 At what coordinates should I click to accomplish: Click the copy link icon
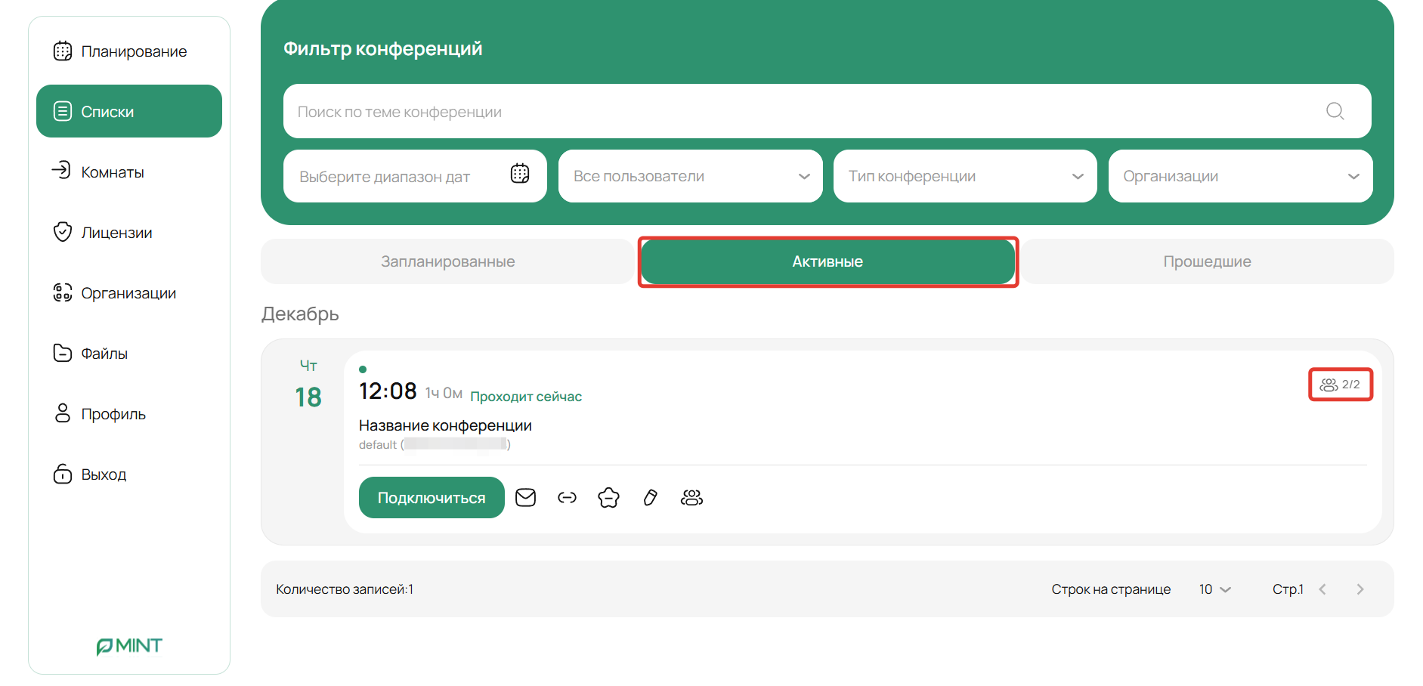point(567,497)
